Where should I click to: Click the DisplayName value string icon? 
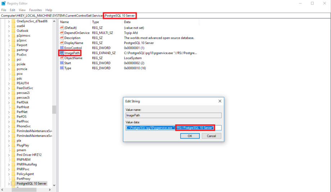click(62, 43)
